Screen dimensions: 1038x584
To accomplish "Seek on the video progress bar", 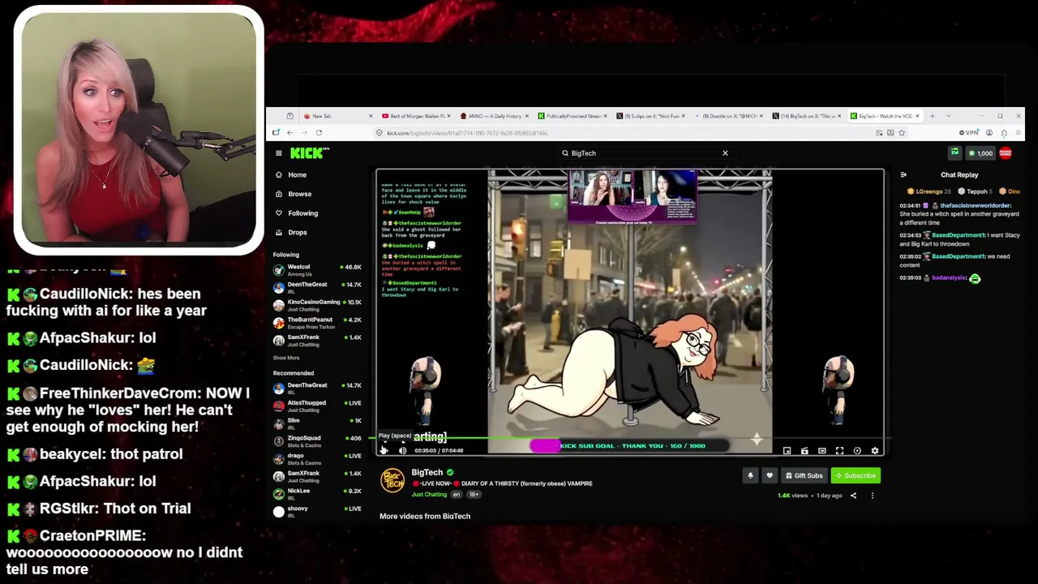I will [630, 439].
